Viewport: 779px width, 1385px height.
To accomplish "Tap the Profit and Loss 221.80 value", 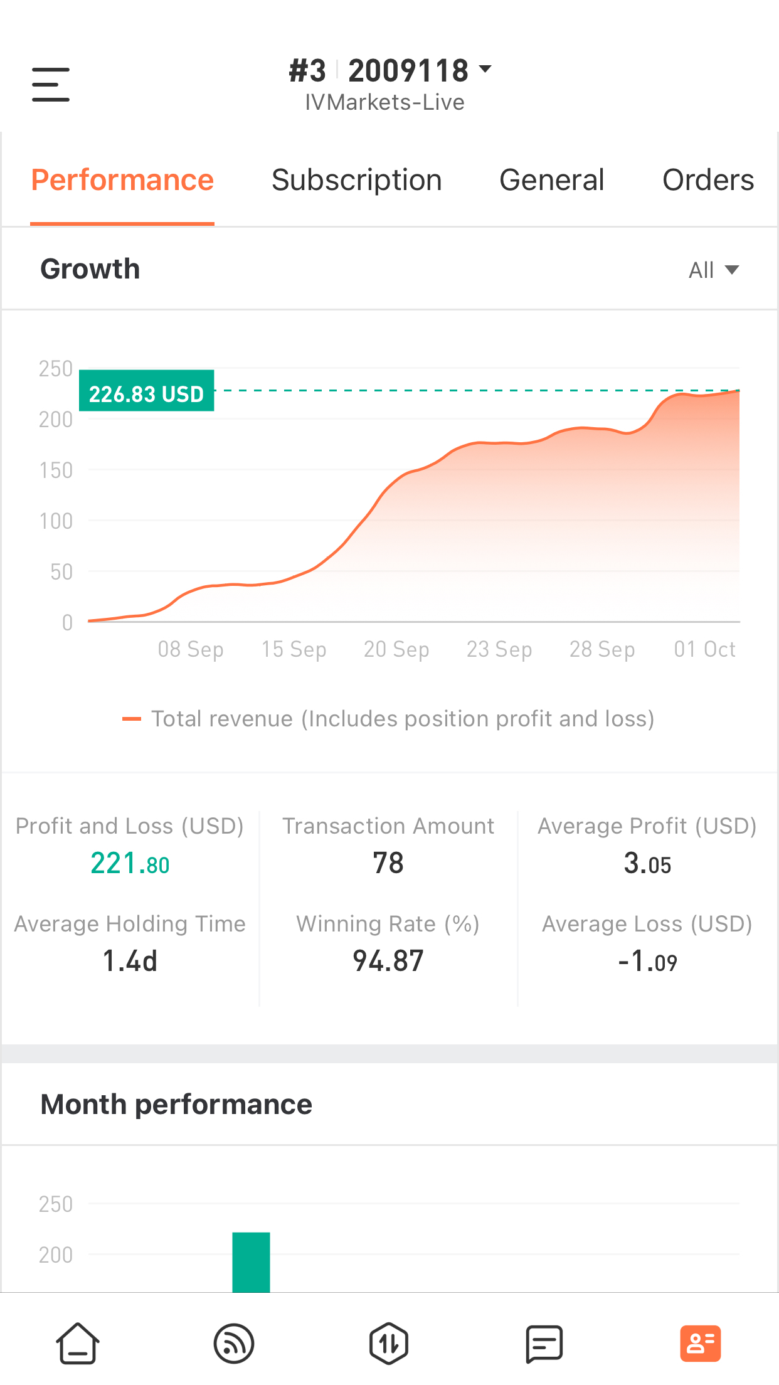I will 130,864.
